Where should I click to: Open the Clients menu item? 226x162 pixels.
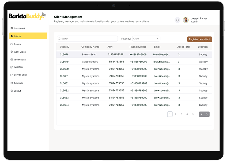28,36
